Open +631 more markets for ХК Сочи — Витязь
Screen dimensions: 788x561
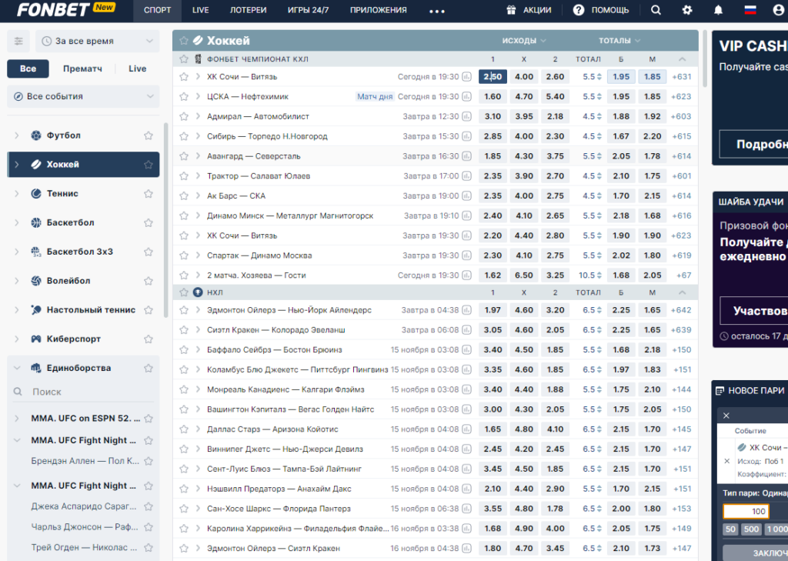tap(682, 77)
